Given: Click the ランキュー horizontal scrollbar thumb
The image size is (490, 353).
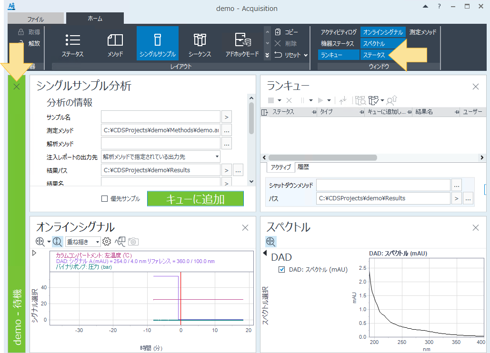Looking at the screenshot, I should [x=322, y=157].
